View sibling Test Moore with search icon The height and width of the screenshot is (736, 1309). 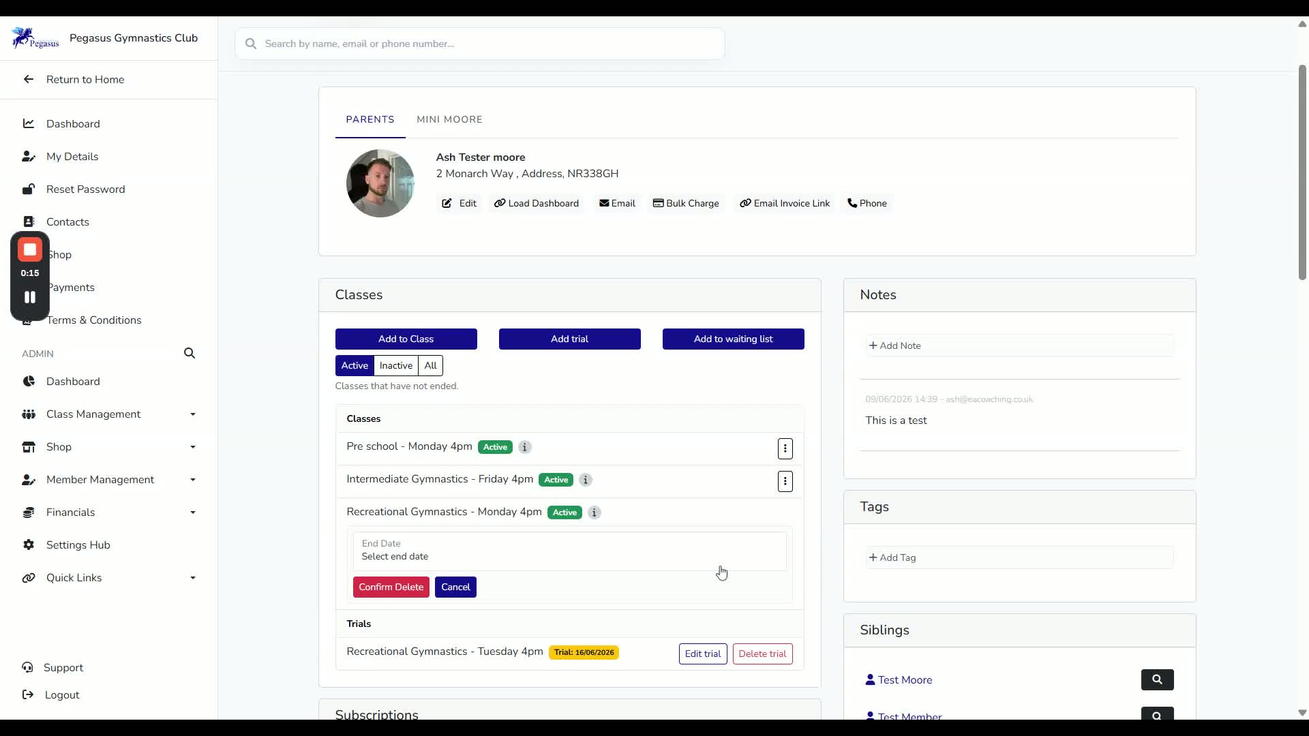(1158, 679)
